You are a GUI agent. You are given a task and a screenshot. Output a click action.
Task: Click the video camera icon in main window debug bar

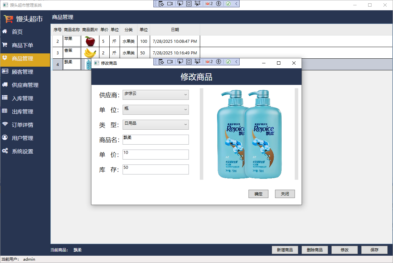point(170,4)
